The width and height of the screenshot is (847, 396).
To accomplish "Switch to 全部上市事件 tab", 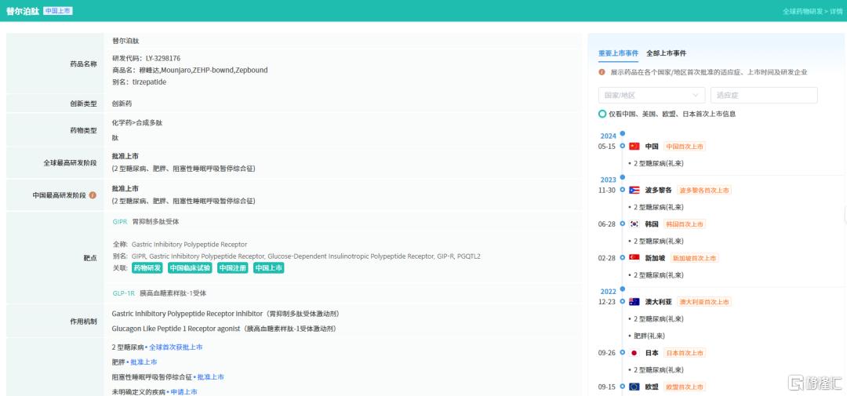I will 666,53.
